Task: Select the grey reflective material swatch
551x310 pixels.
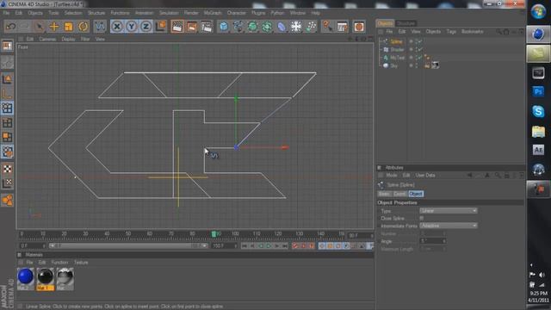Action: click(x=65, y=276)
